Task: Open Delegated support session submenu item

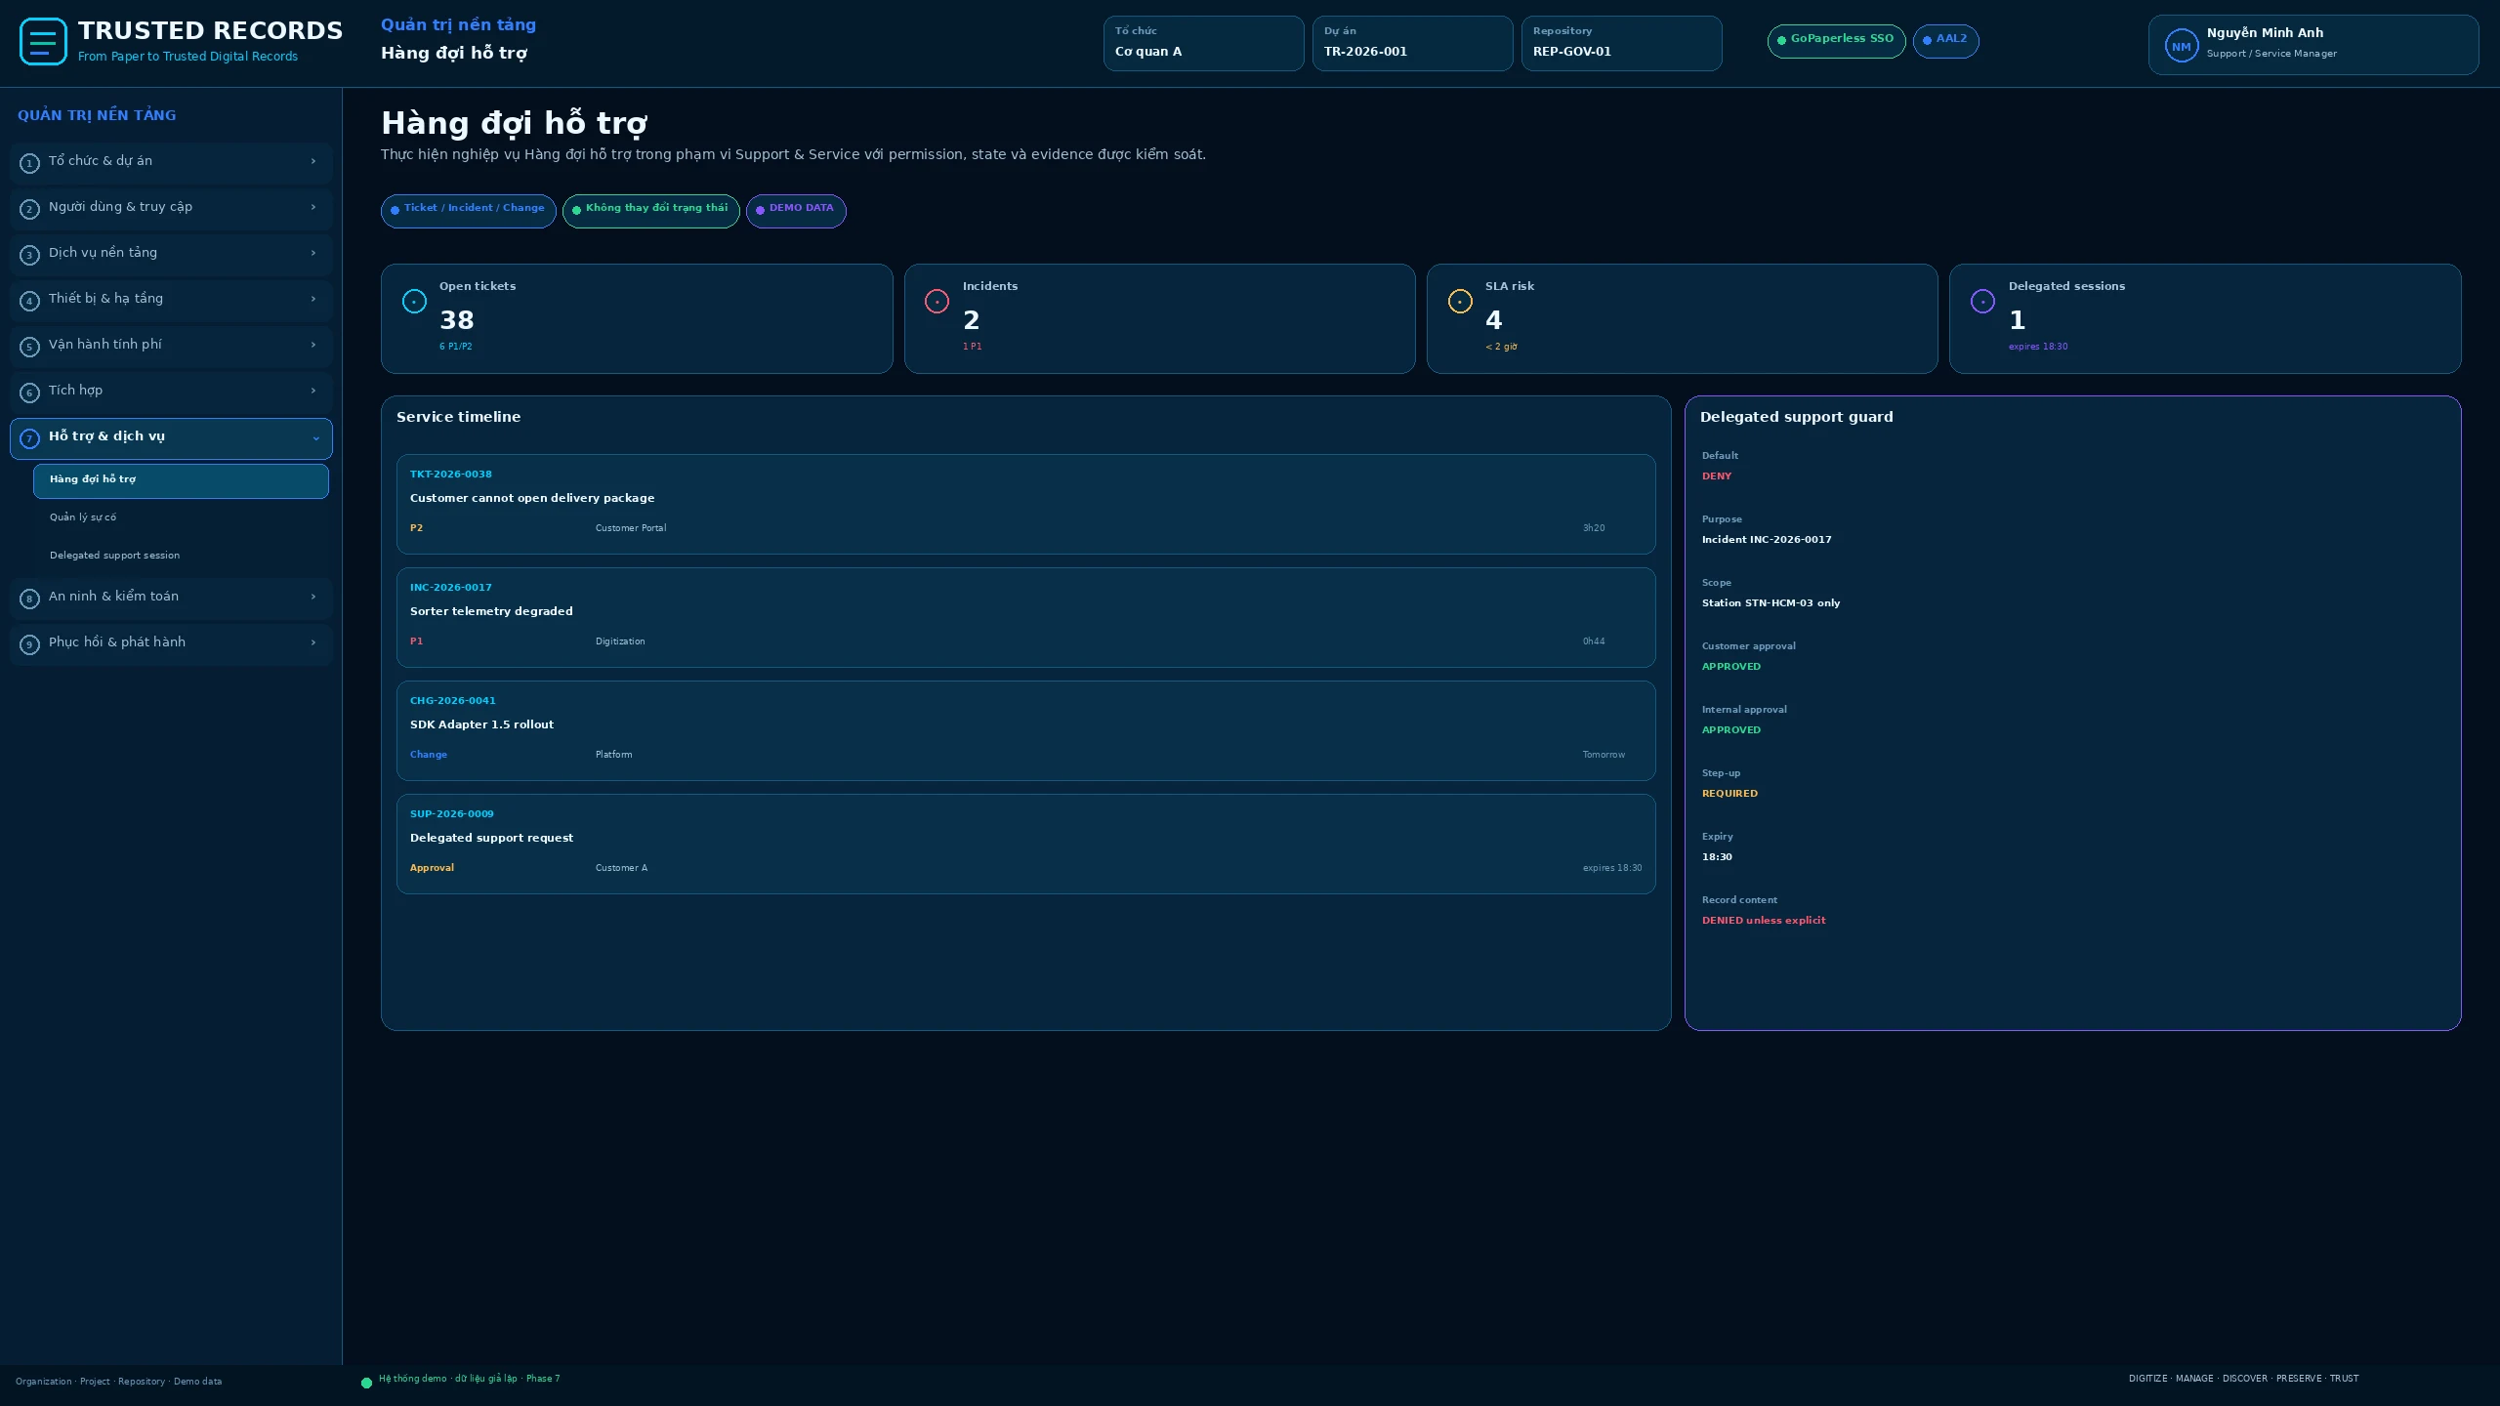Action: tap(181, 556)
